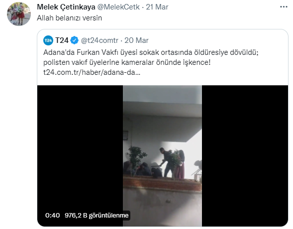Click the T24 account logo icon
Viewport: 293px width, 229px height.
point(48,40)
